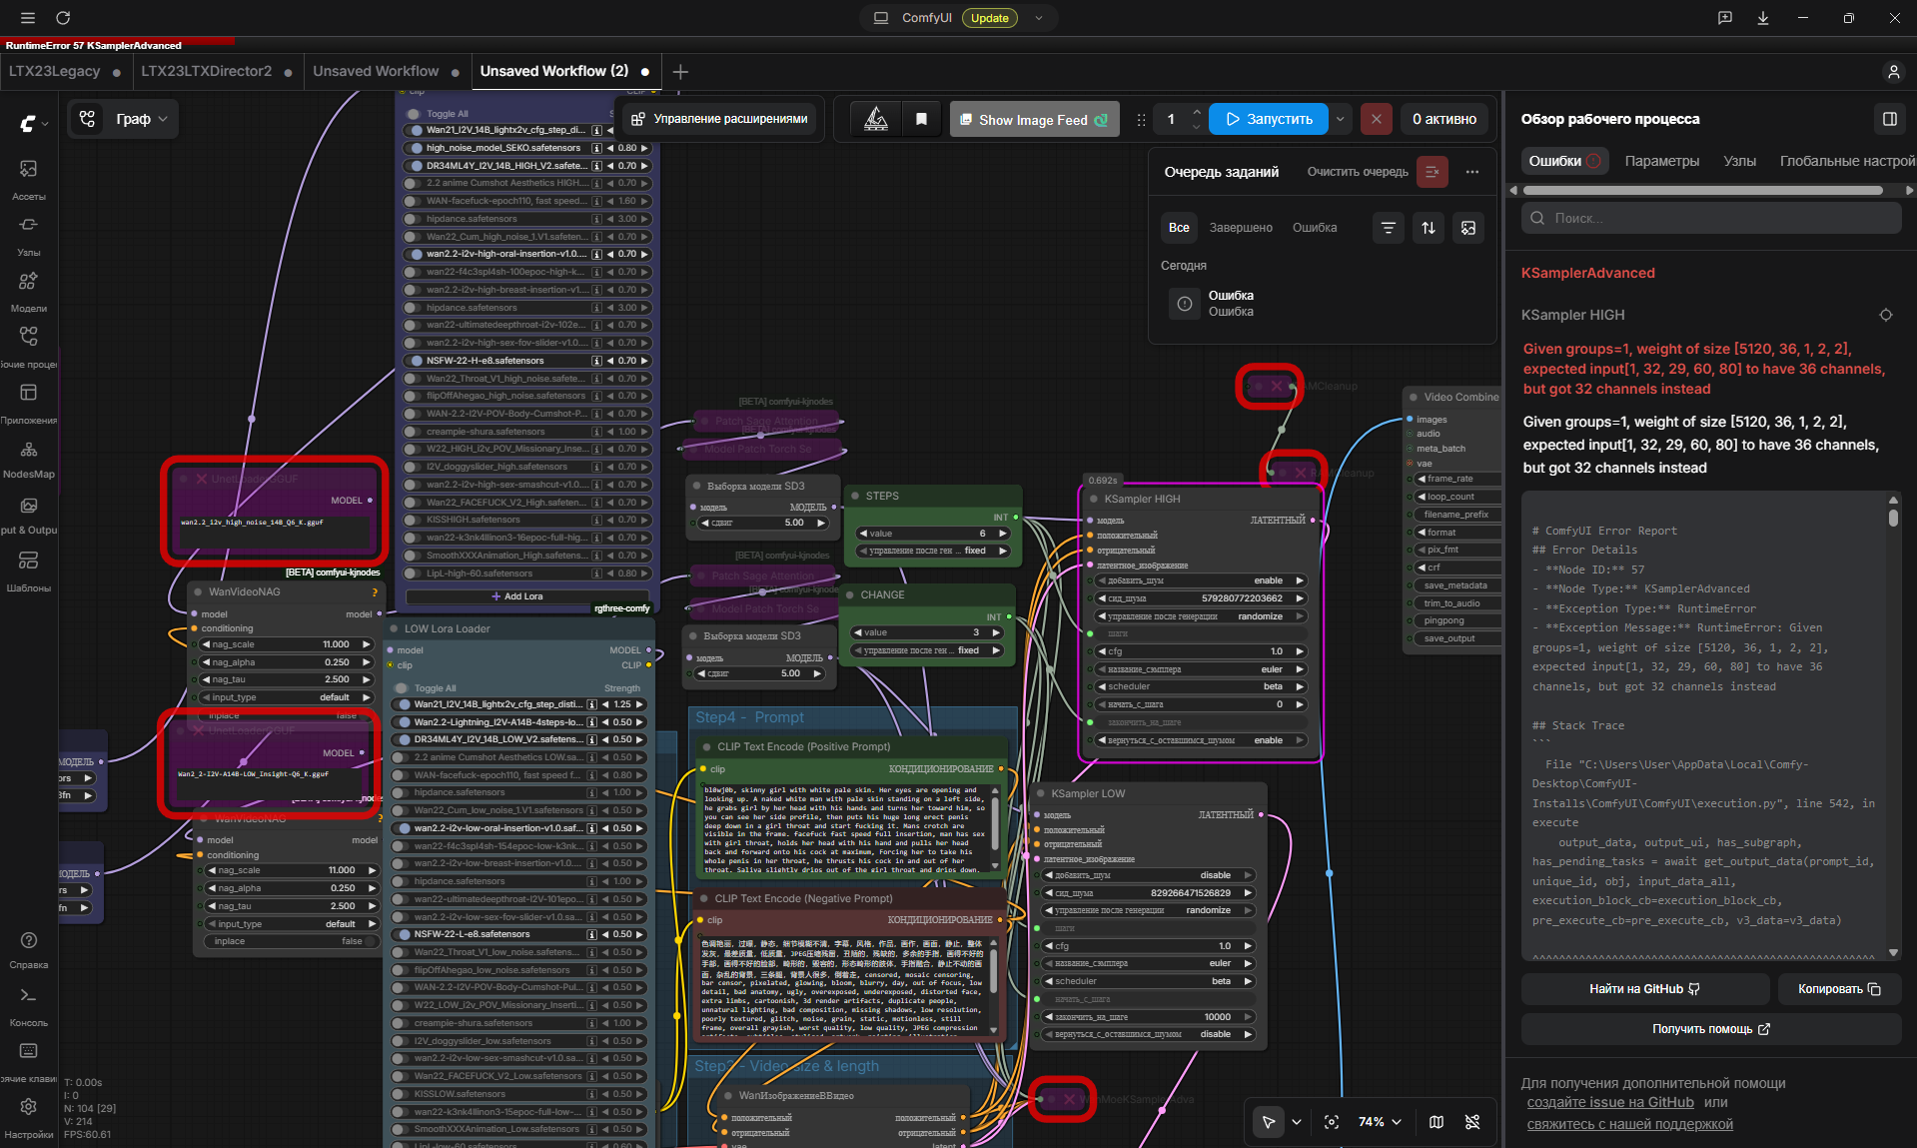
Task: Open Управление расширениями extension manager
Action: pos(720,119)
